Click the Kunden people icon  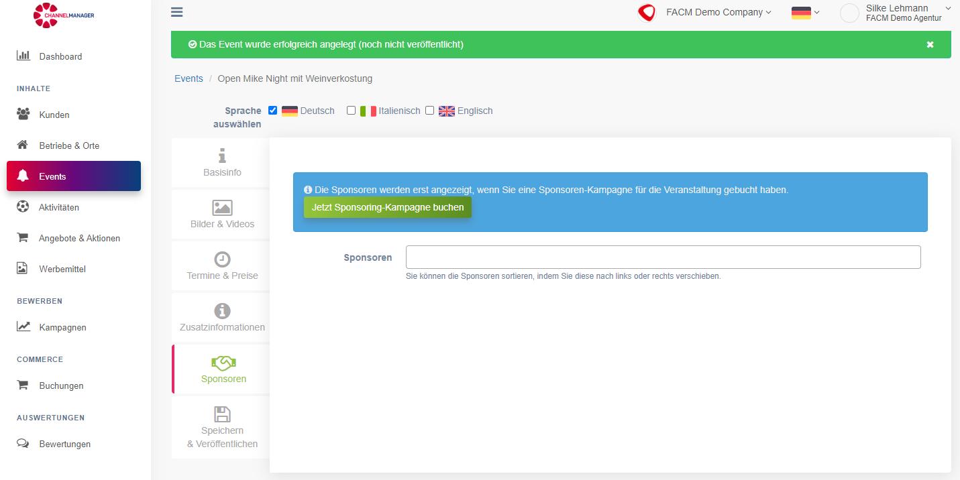23,114
